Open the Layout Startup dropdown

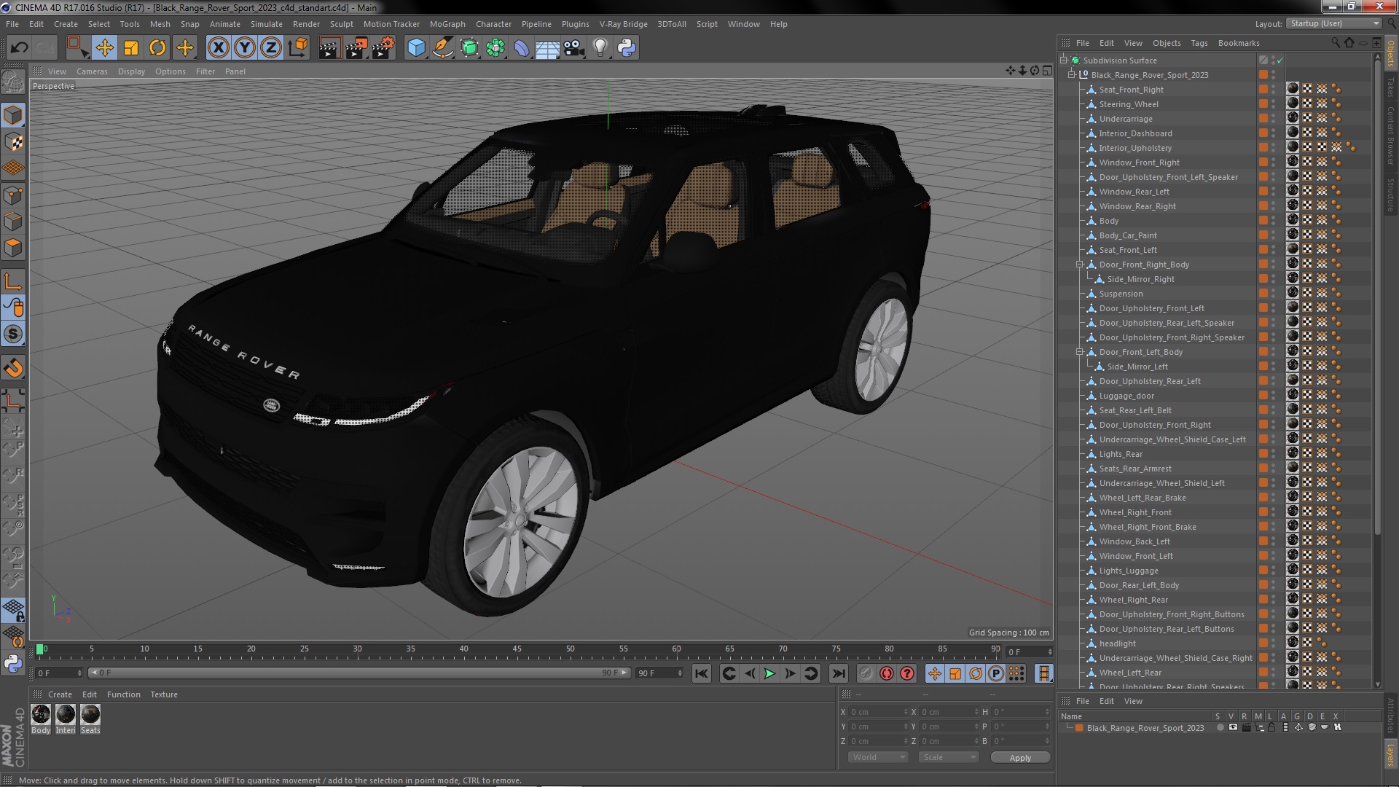click(x=1333, y=24)
